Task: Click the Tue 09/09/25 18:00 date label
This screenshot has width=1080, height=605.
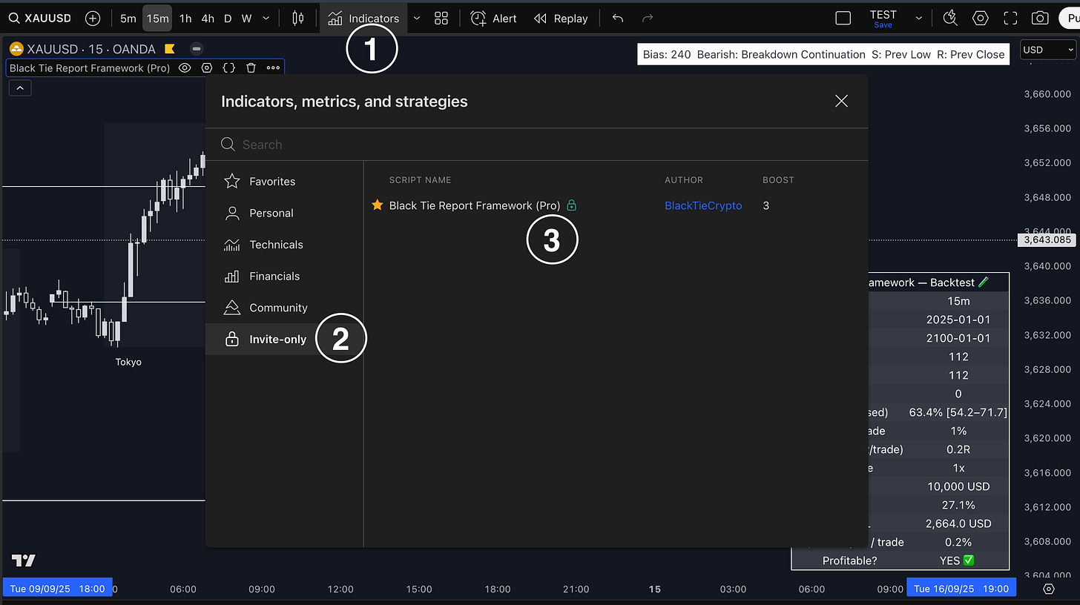Action: coord(57,589)
